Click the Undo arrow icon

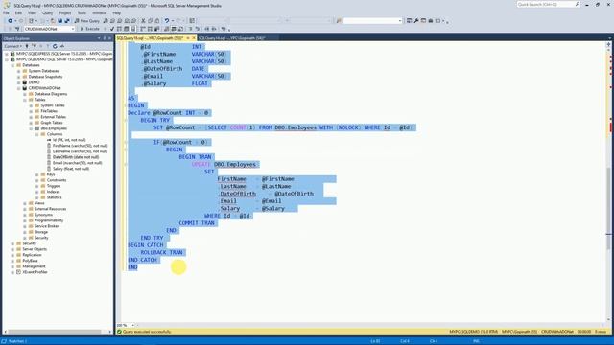tap(167, 21)
